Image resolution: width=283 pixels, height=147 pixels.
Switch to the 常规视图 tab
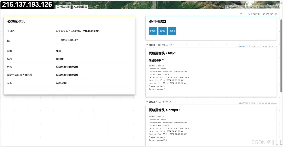click(x=63, y=7)
